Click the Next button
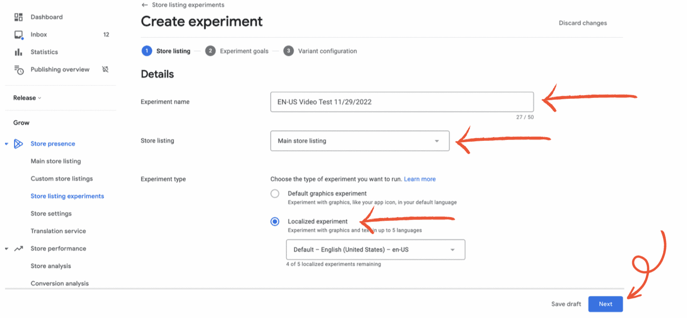The width and height of the screenshot is (687, 318). 605,304
